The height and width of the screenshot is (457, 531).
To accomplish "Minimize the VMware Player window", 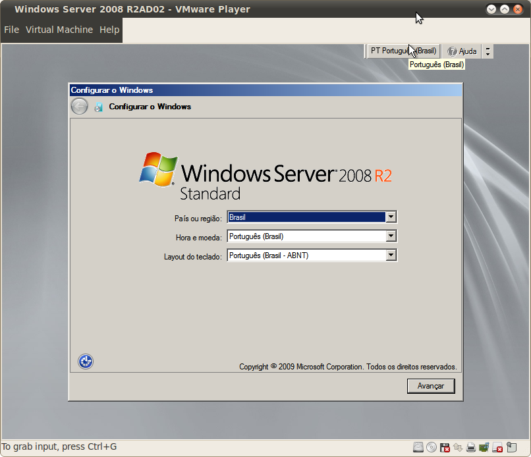I will [491, 9].
